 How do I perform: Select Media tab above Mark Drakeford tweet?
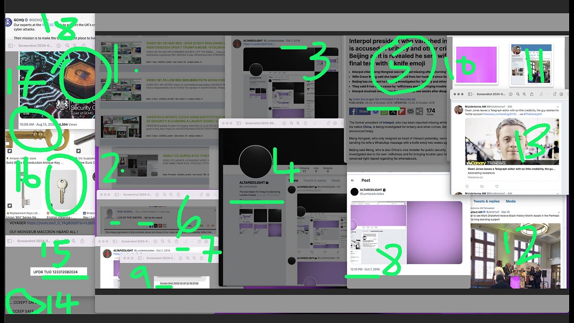(x=511, y=201)
